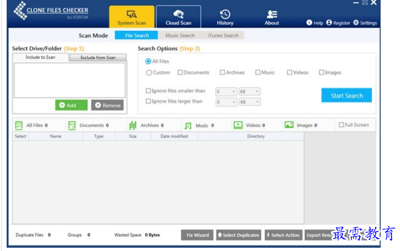Click the Documents results icon
400x251 pixels.
(x=72, y=125)
